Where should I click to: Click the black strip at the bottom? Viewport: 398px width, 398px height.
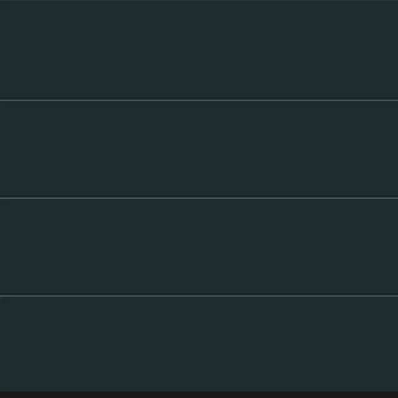click(x=199, y=394)
